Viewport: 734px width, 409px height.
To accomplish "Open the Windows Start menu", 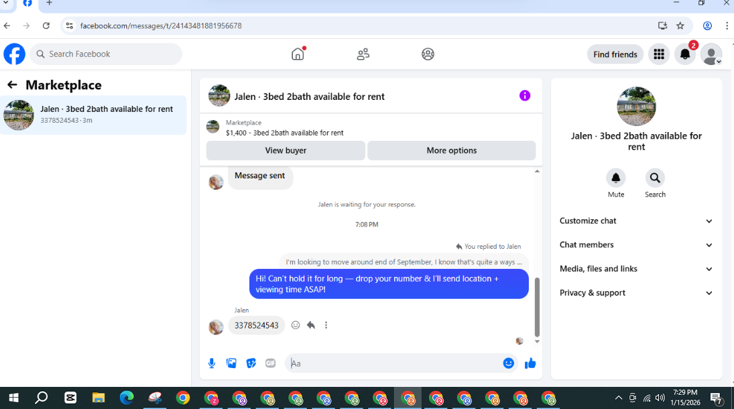I will [13, 398].
